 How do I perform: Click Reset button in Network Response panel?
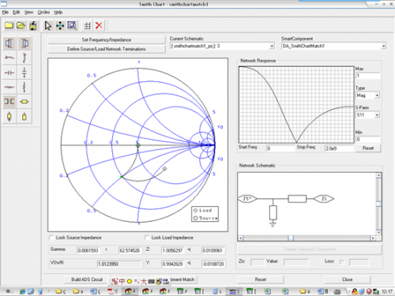[368, 148]
